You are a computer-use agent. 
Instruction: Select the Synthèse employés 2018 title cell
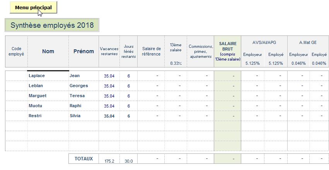52,25
